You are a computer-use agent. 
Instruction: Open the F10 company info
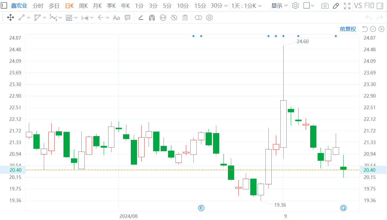tap(369, 6)
